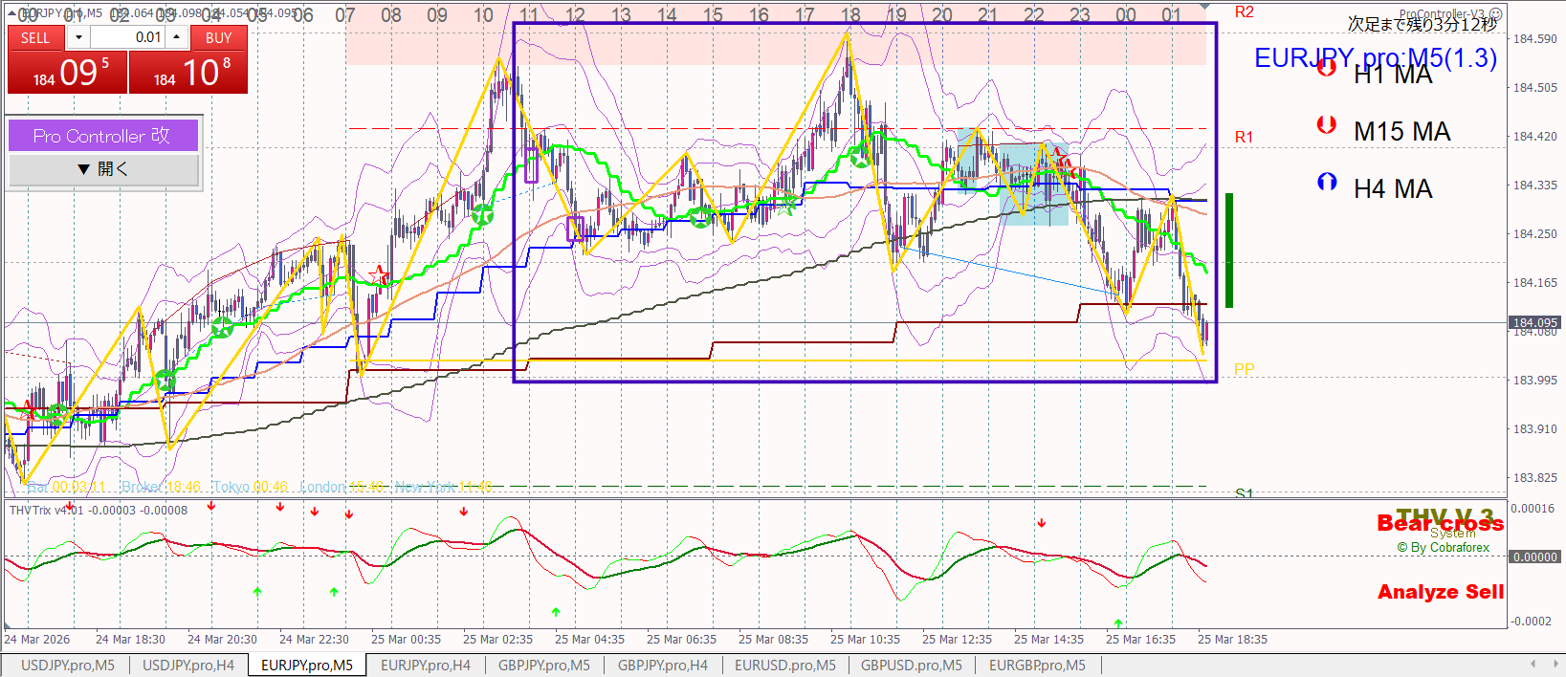Open the GBPUSD.pro,M5 chart tab

click(x=911, y=666)
